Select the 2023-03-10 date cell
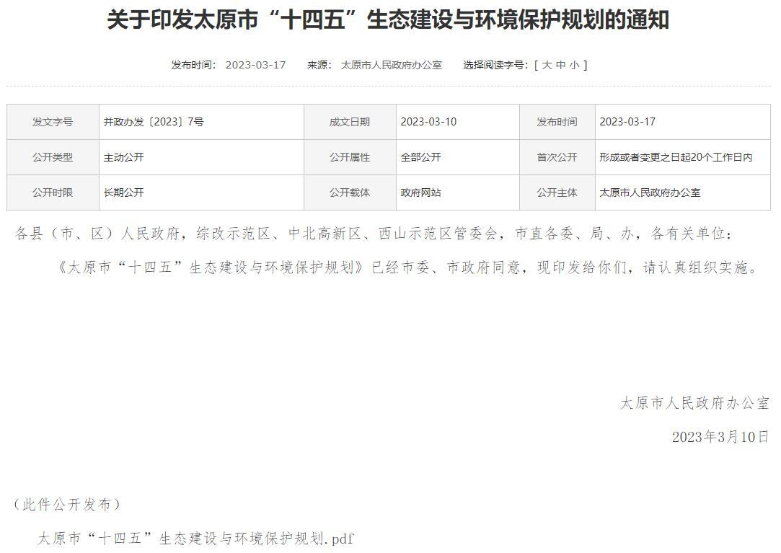 (458, 122)
